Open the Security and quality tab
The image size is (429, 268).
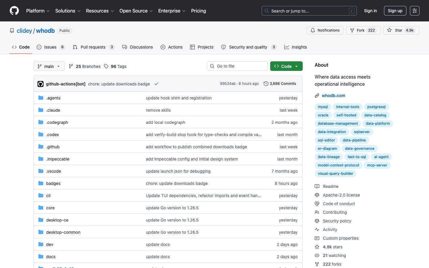click(x=249, y=47)
